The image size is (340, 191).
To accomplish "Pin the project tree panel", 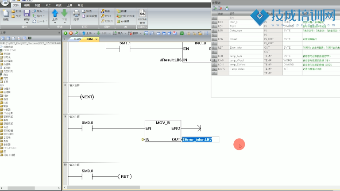I will click(x=59, y=32).
